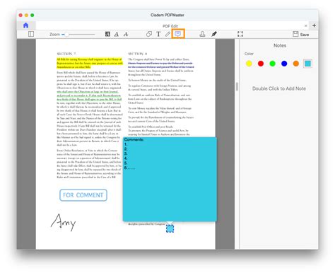Open the signature pen tool
This screenshot has width=335, height=273.
pos(214,34)
